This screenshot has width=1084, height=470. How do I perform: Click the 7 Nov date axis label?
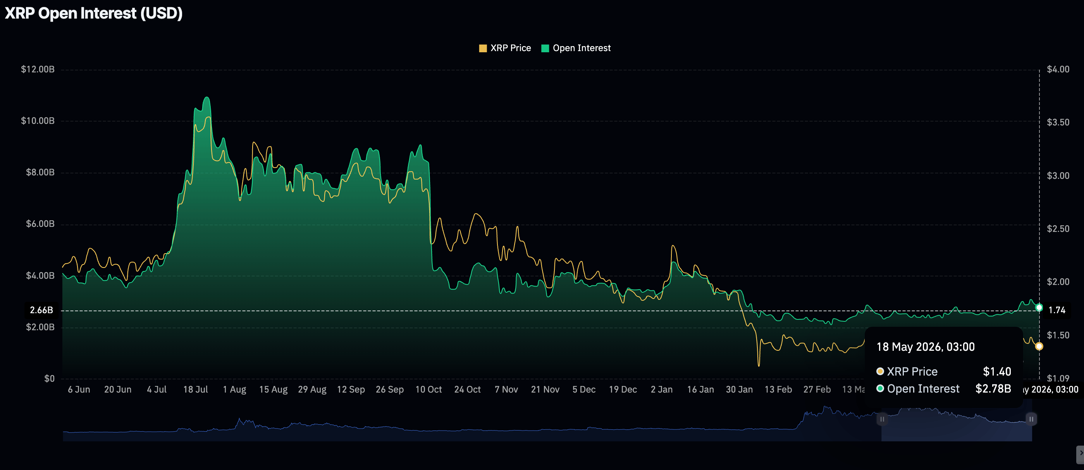[x=506, y=390]
